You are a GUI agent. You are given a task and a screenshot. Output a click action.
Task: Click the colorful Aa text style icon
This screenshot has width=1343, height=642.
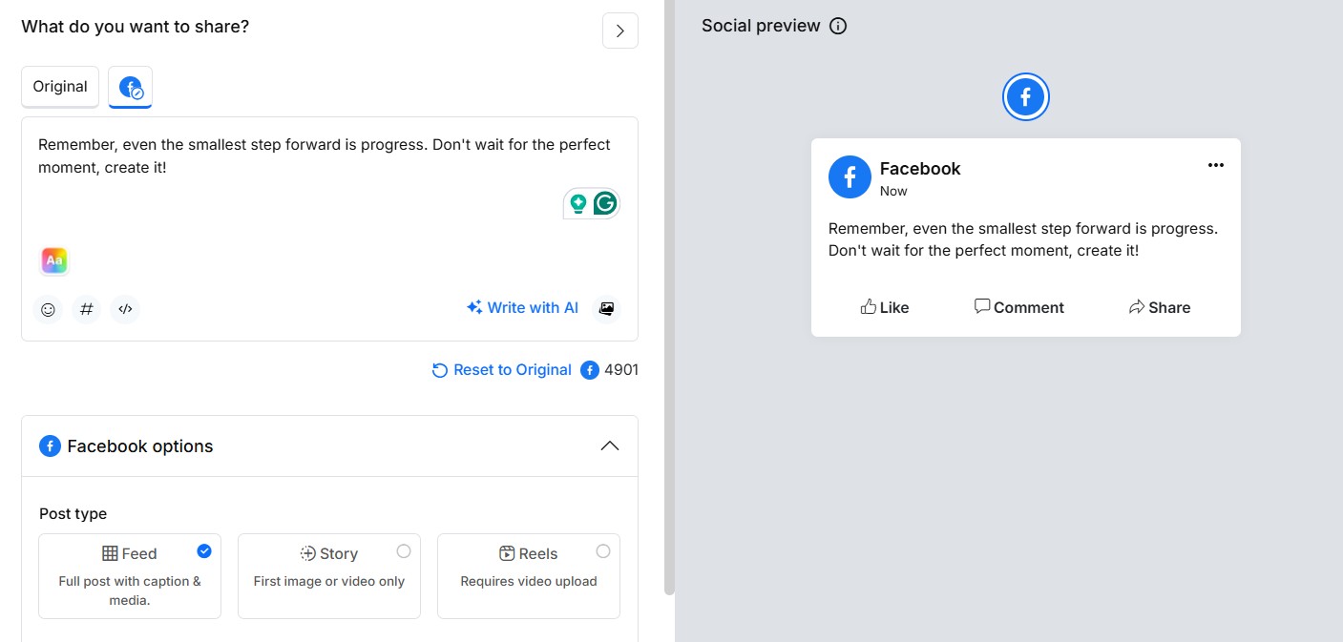pyautogui.click(x=54, y=260)
